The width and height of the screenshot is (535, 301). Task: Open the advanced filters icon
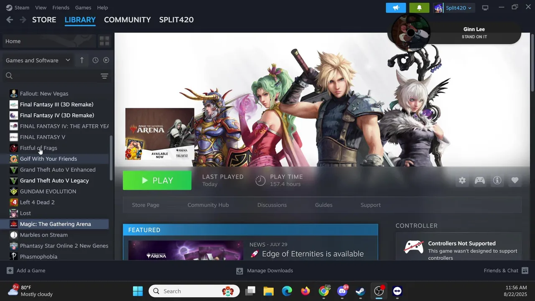(104, 76)
